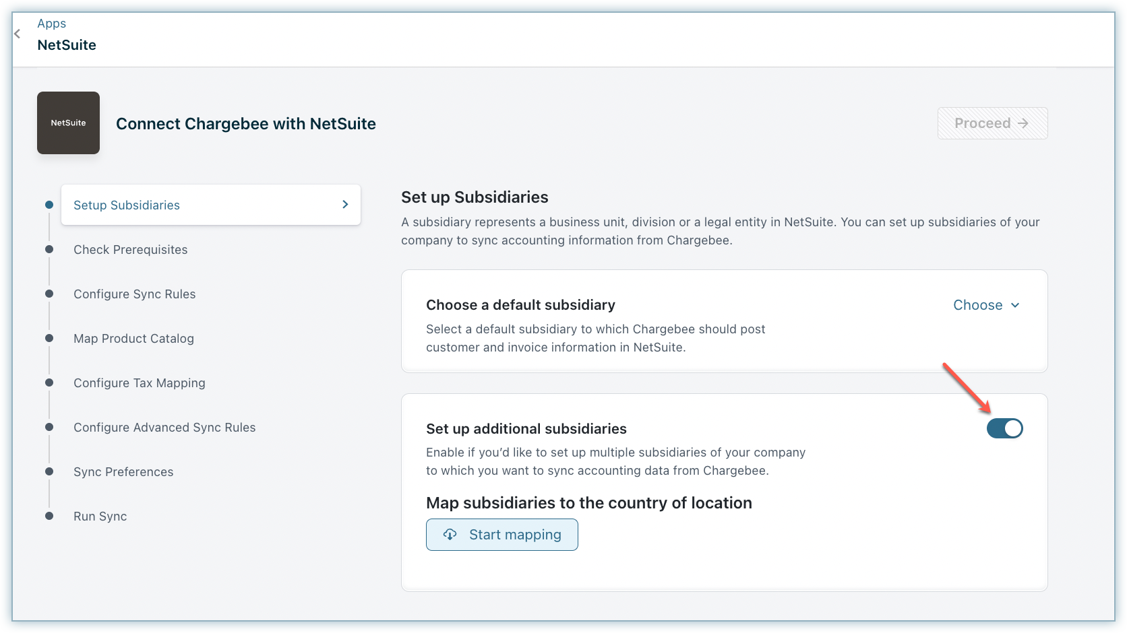Go to Configure Sync Rules step
The image size is (1127, 633).
[x=134, y=294]
